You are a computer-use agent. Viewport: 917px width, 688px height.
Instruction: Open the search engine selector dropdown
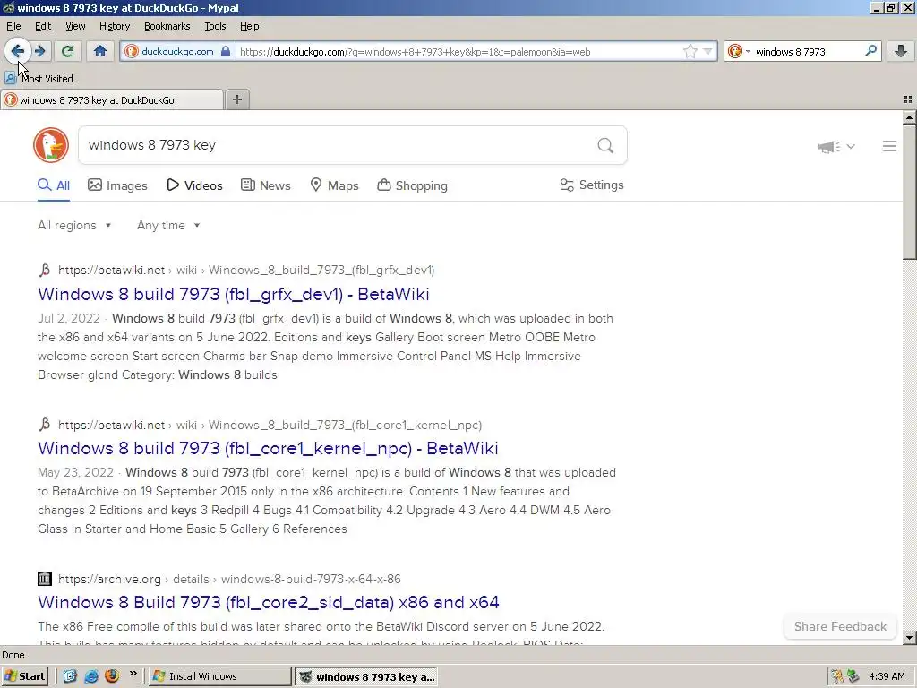point(739,51)
